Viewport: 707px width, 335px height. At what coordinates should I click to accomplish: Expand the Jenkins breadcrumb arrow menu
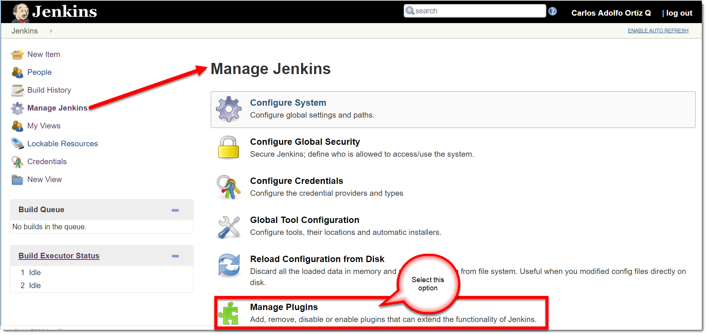click(x=51, y=31)
